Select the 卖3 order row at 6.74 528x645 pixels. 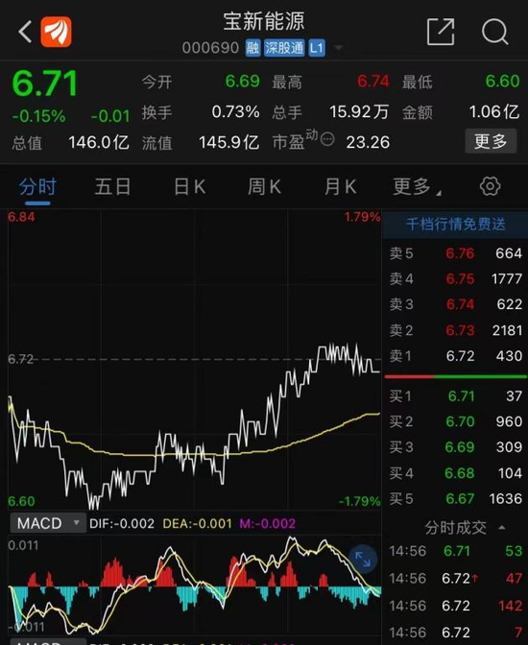456,304
